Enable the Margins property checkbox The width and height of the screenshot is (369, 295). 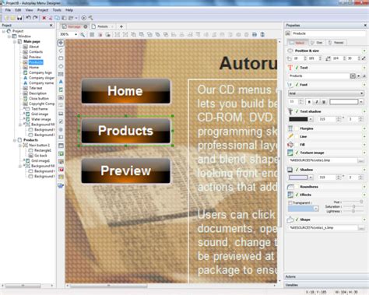click(297, 128)
